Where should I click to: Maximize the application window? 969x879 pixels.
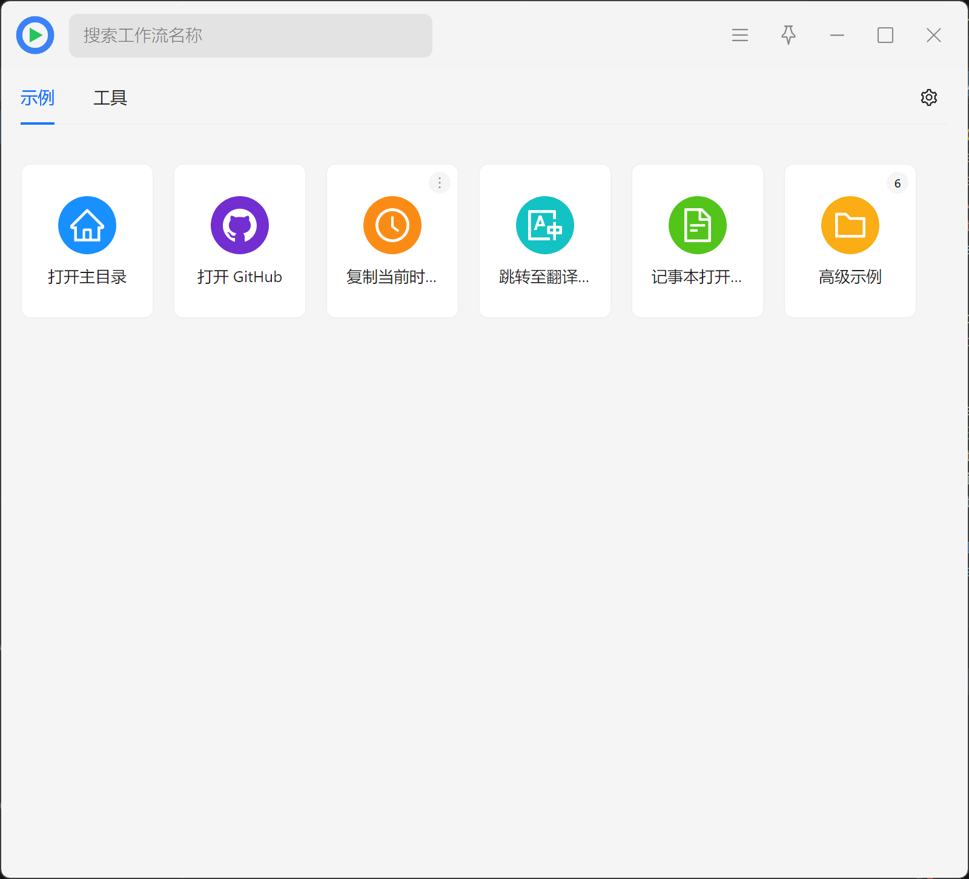coord(885,35)
